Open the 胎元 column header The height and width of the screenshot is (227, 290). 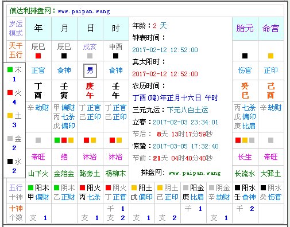tap(245, 29)
